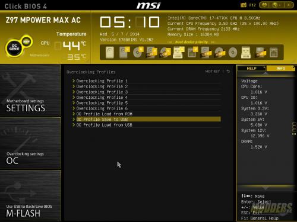This screenshot has height=222, width=297.
Task: Open OC Profile Load from USB
Action: coord(147,125)
